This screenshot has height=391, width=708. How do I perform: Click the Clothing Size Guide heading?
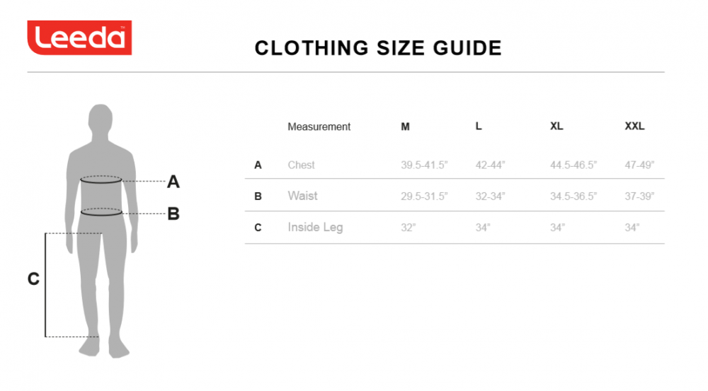[378, 48]
